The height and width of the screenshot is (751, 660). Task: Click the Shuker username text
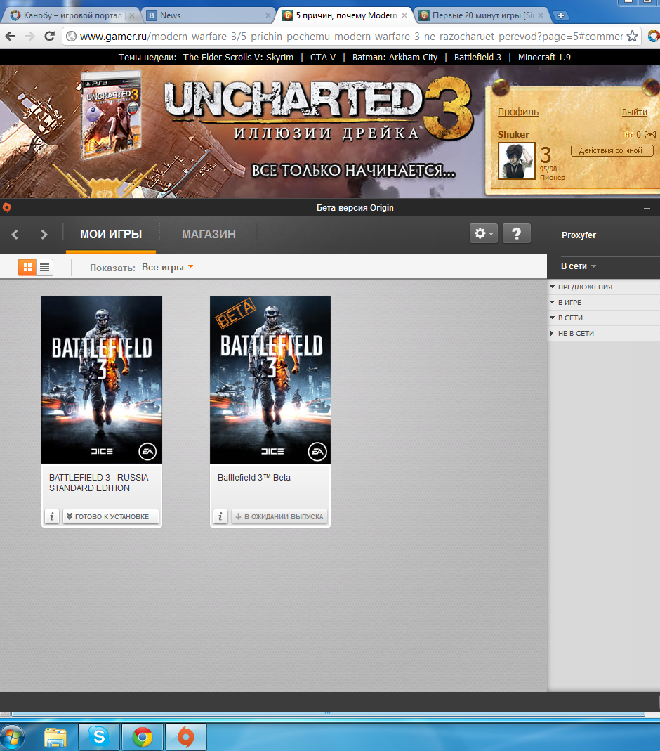513,135
